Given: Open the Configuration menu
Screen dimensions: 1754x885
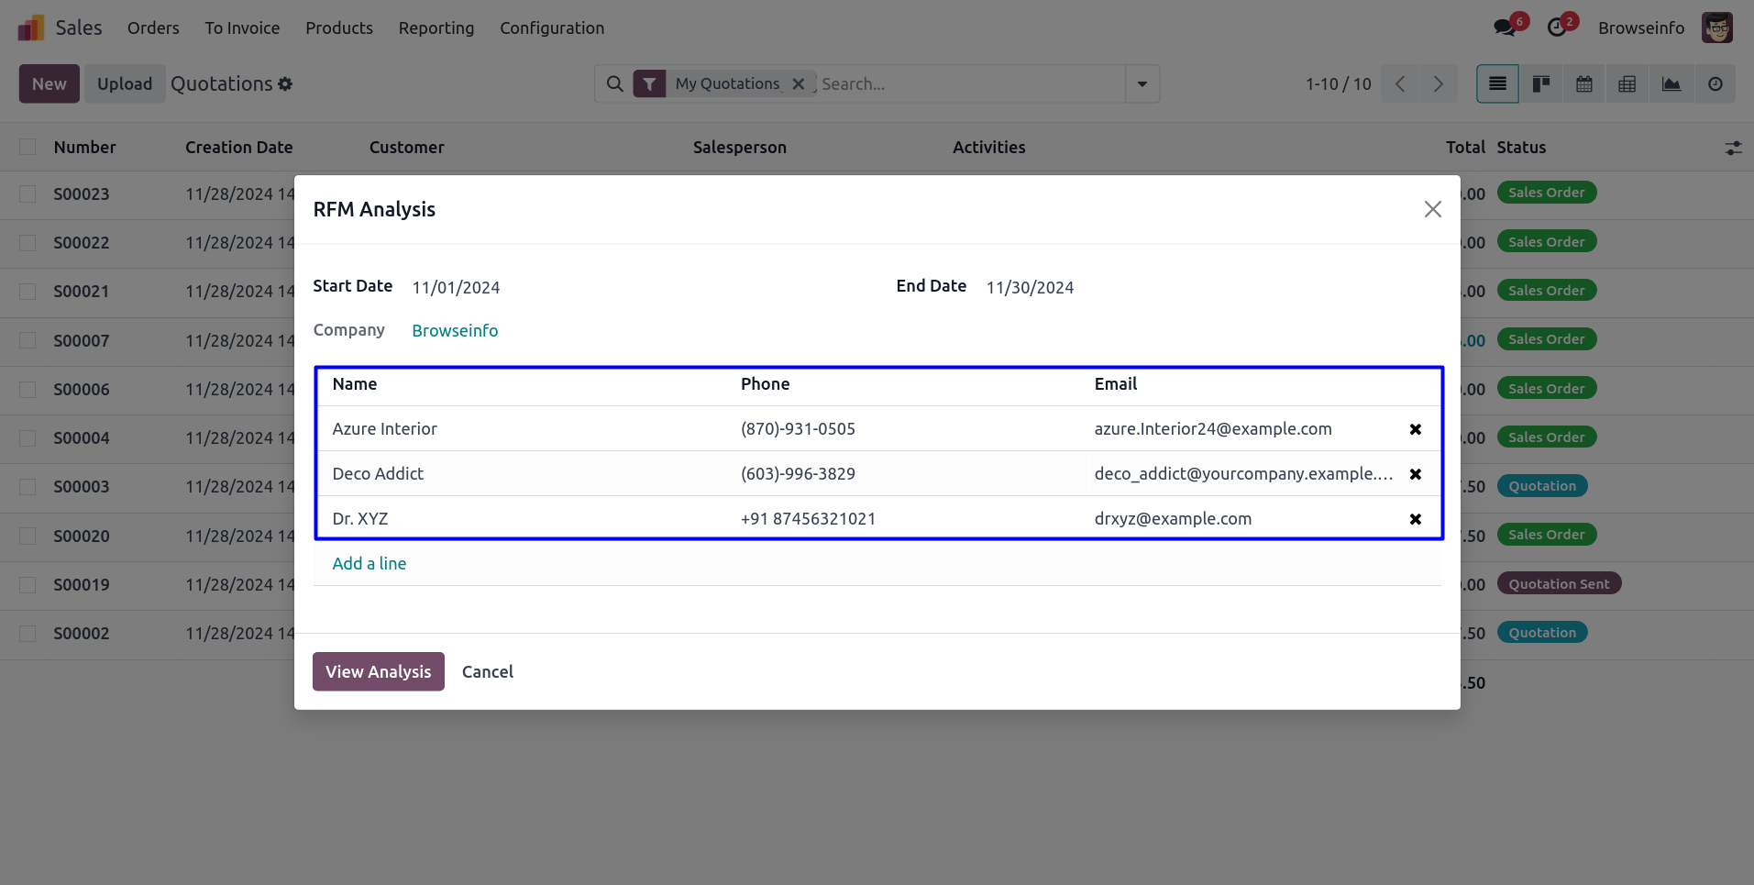Looking at the screenshot, I should [x=551, y=28].
